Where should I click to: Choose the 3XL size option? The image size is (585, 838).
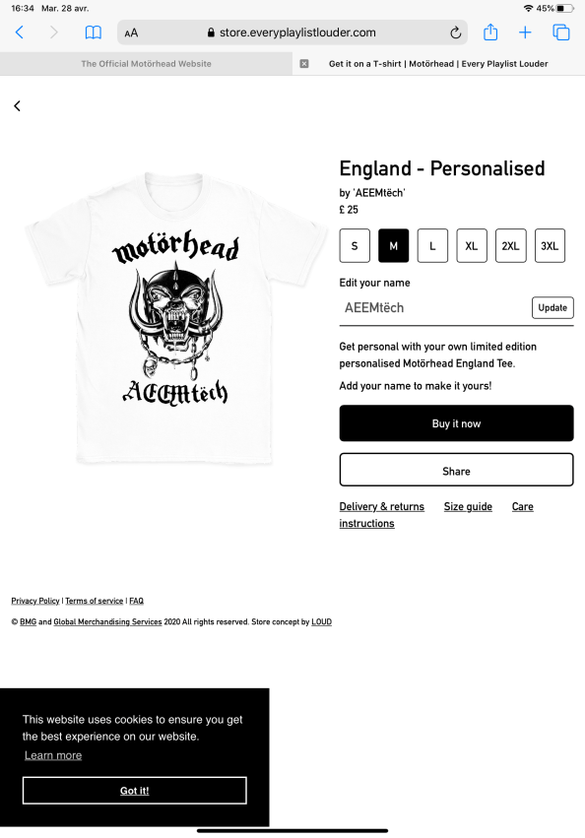(x=550, y=246)
